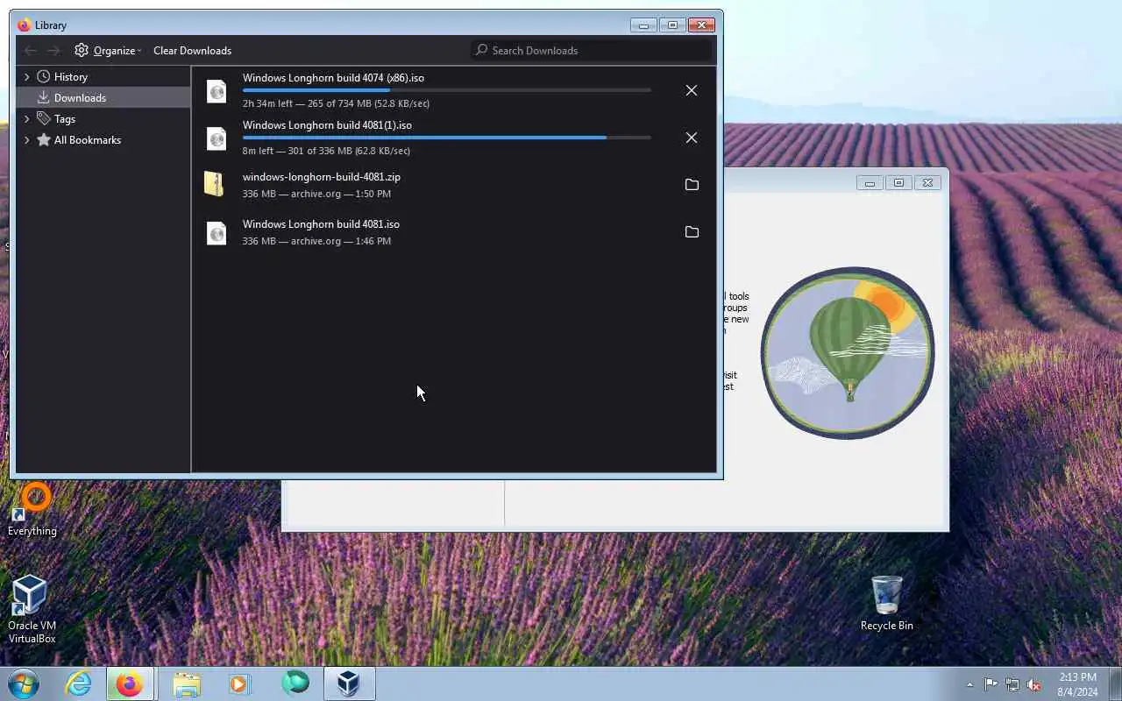
Task: Click the History clock icon in sidebar
Action: tap(43, 76)
